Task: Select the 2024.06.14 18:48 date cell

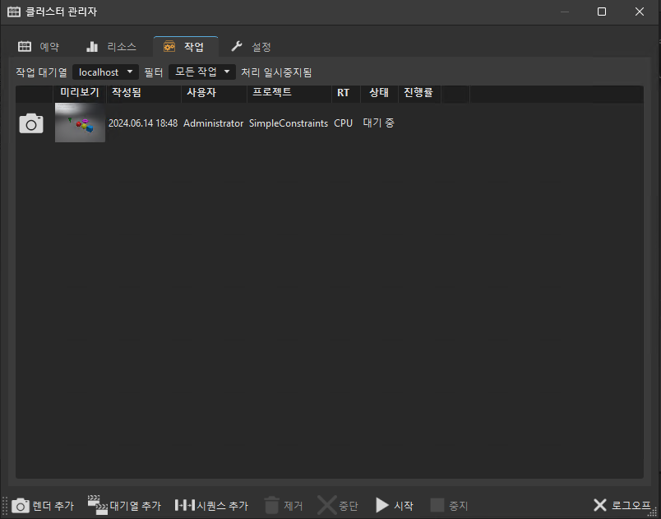Action: coord(143,123)
